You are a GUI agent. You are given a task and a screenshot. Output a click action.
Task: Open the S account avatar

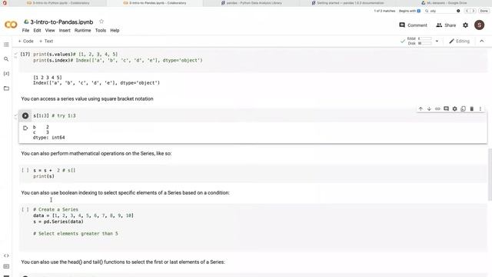[x=479, y=25]
